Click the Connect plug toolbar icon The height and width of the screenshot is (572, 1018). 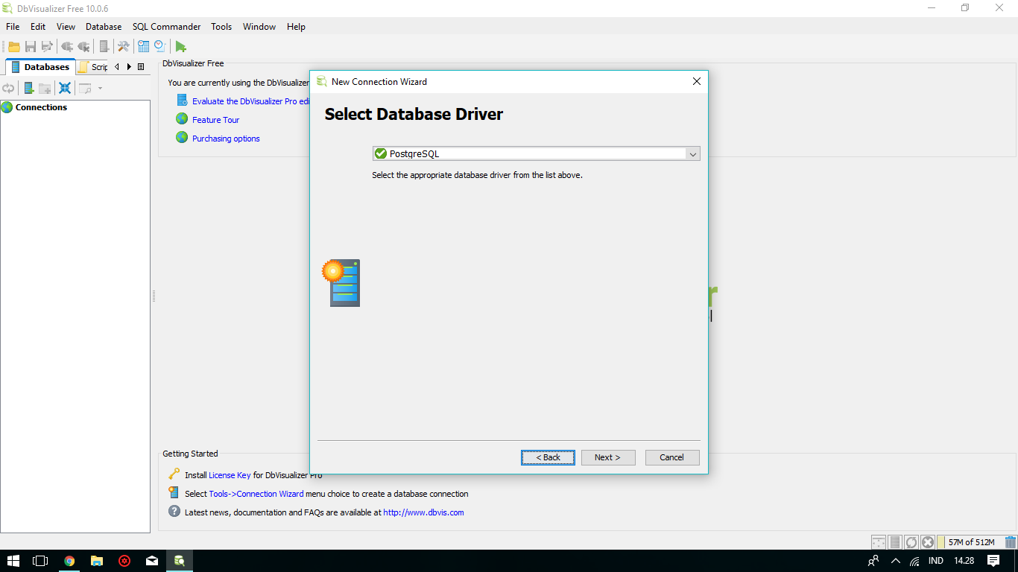coord(67,46)
